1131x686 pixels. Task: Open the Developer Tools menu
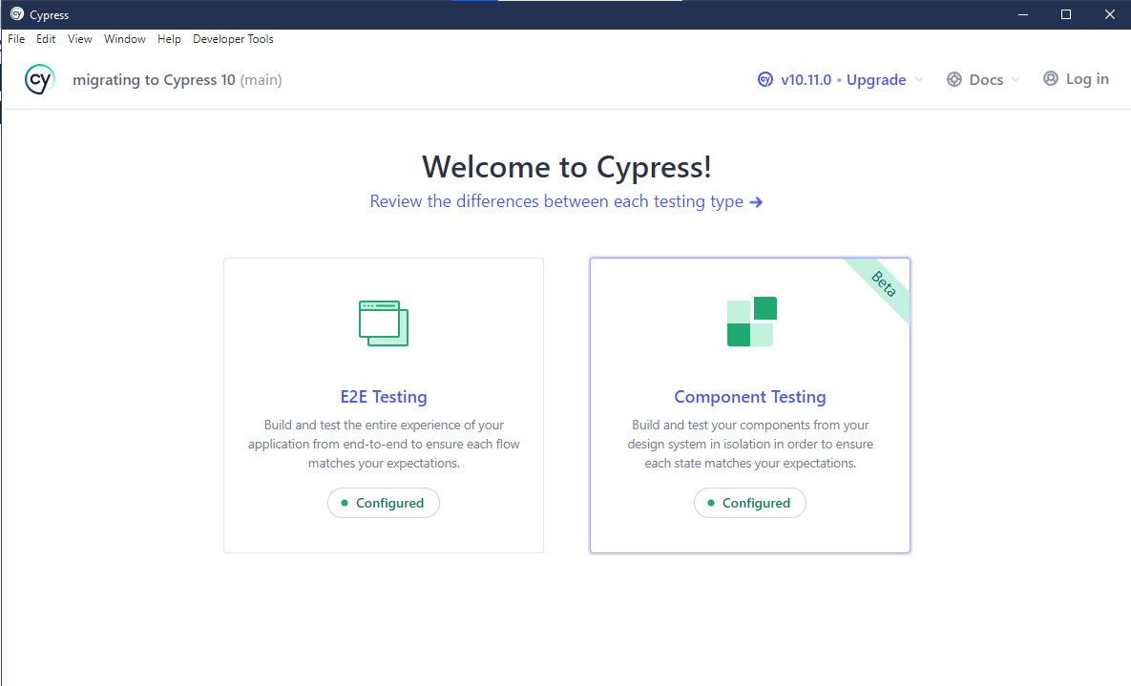pyautogui.click(x=232, y=38)
